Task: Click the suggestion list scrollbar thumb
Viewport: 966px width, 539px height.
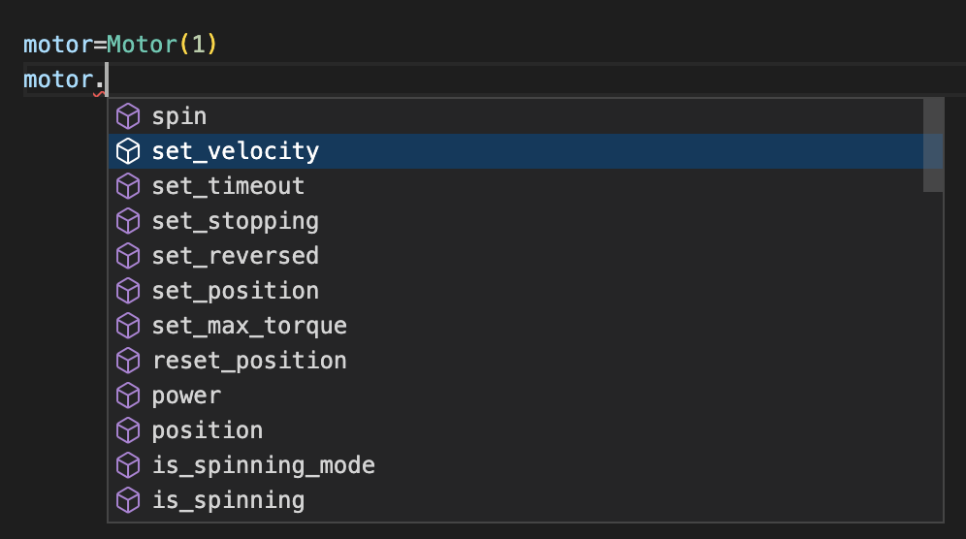Action: (933, 145)
